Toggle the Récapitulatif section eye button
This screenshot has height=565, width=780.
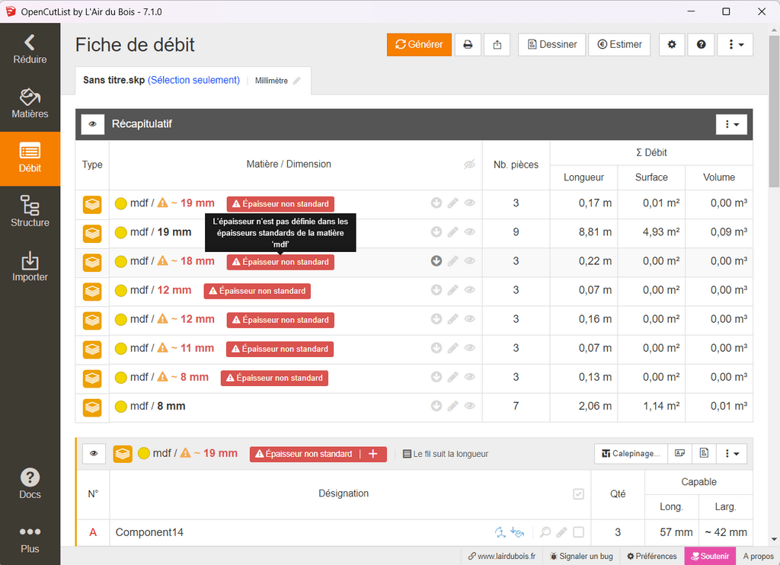coord(93,124)
